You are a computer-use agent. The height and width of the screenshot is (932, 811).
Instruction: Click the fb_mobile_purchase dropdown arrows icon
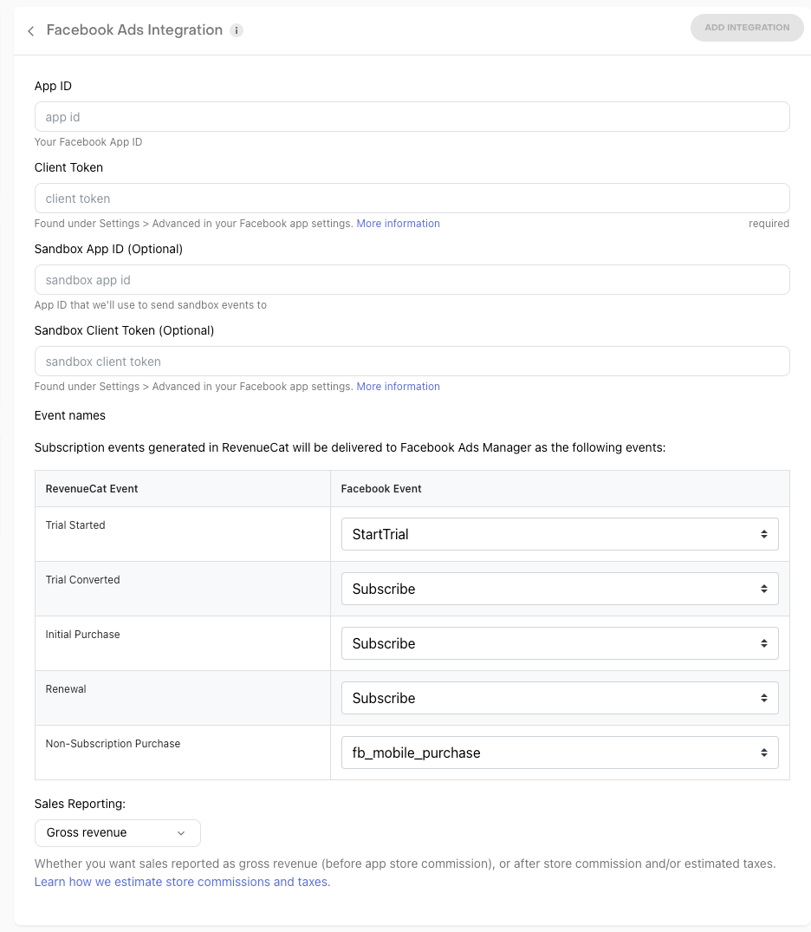pos(764,753)
